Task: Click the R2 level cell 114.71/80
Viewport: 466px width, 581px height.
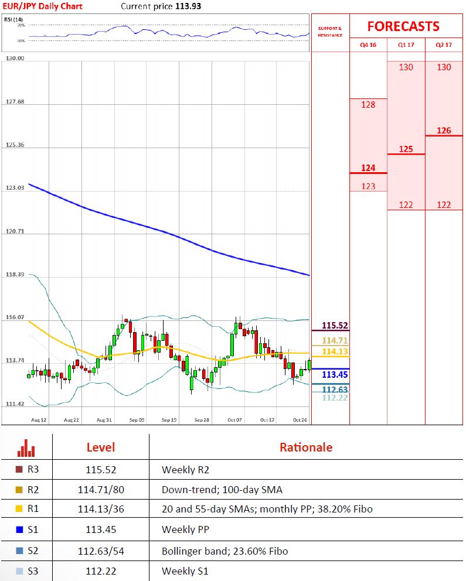Action: (101, 490)
